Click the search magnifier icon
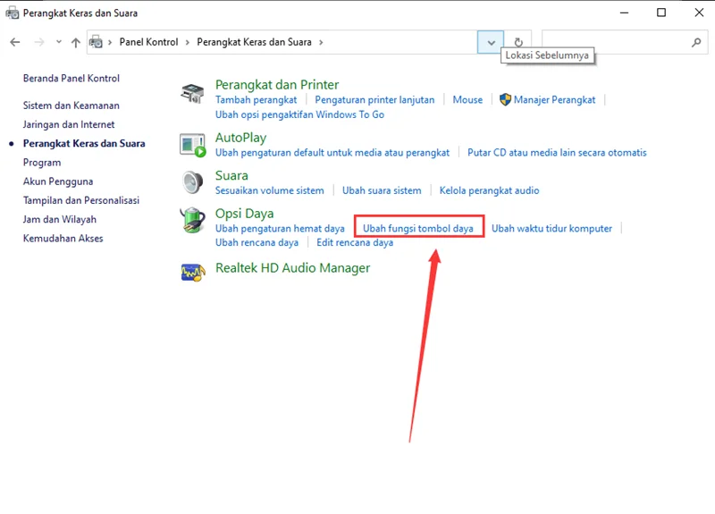The height and width of the screenshot is (514, 715). pos(696,42)
